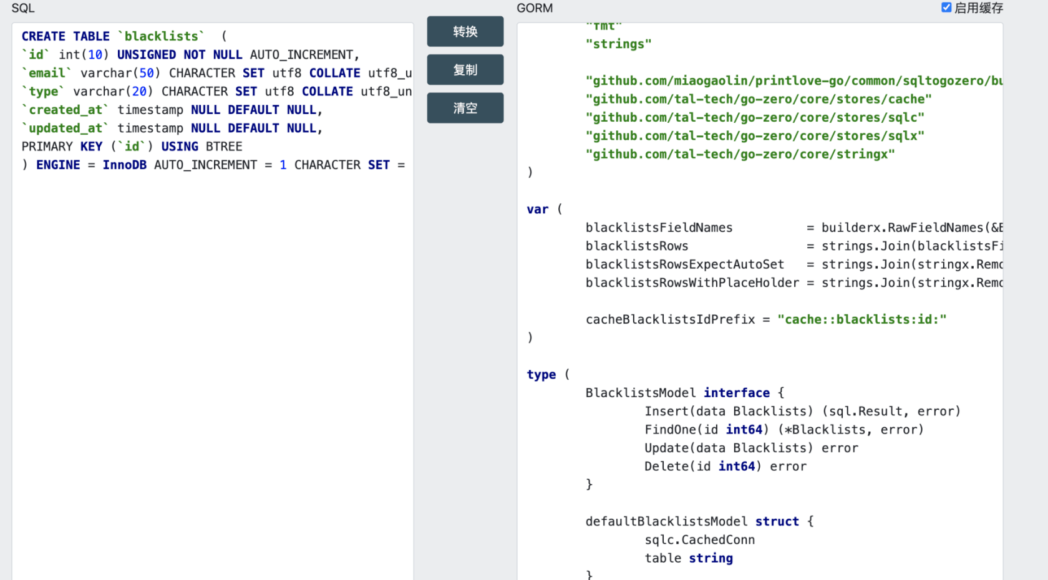Click the `updated_at` timestamp line
This screenshot has height=580, width=1048.
click(x=172, y=128)
